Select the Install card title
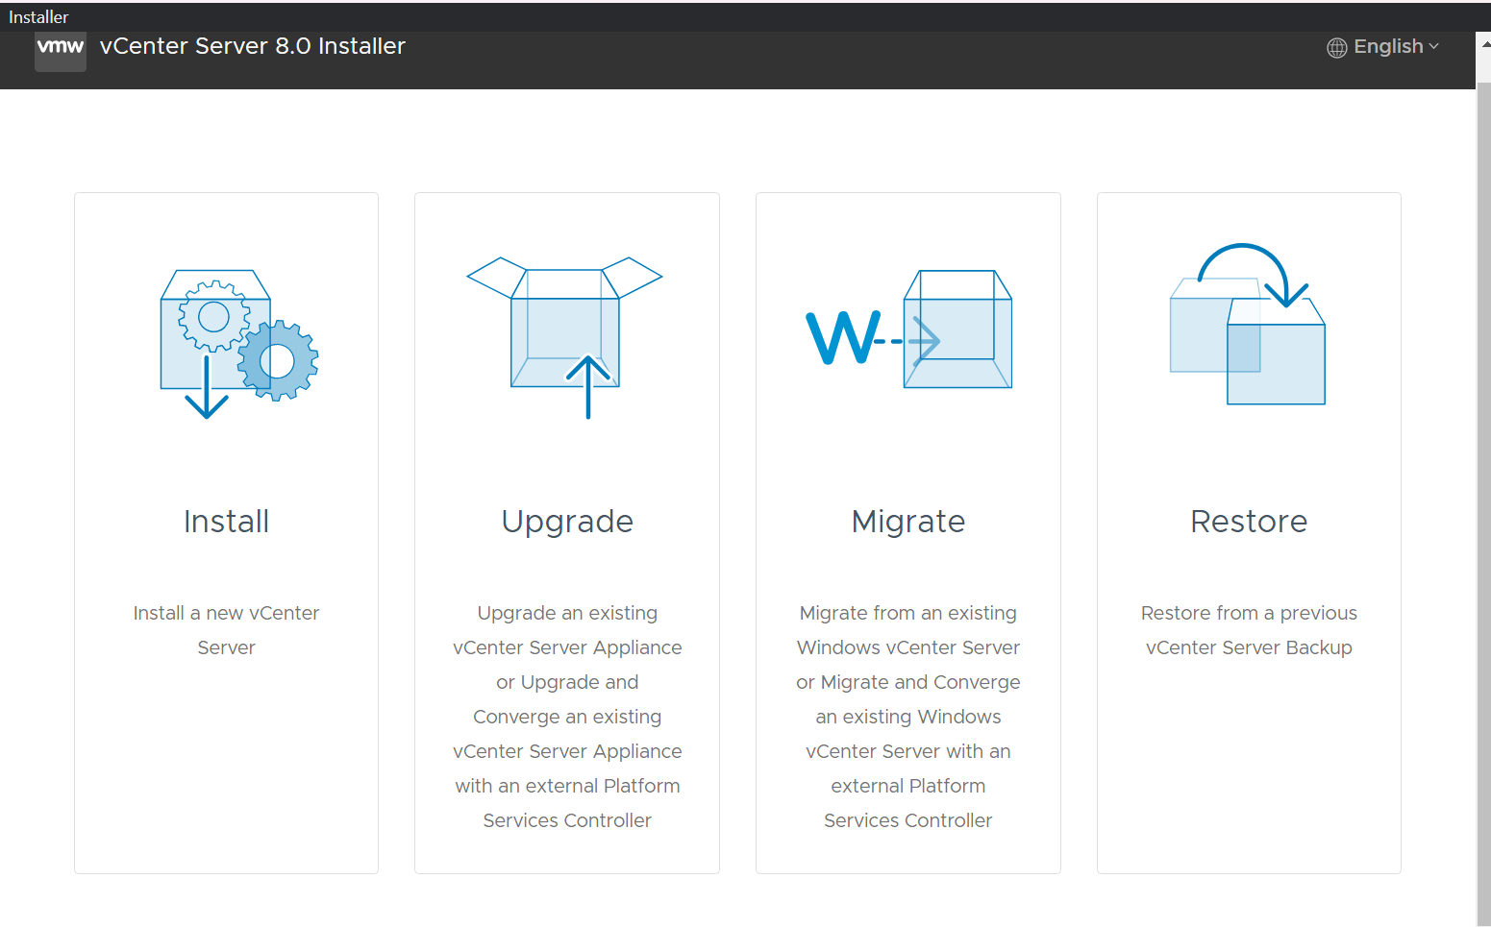The image size is (1491, 927). pos(227,522)
